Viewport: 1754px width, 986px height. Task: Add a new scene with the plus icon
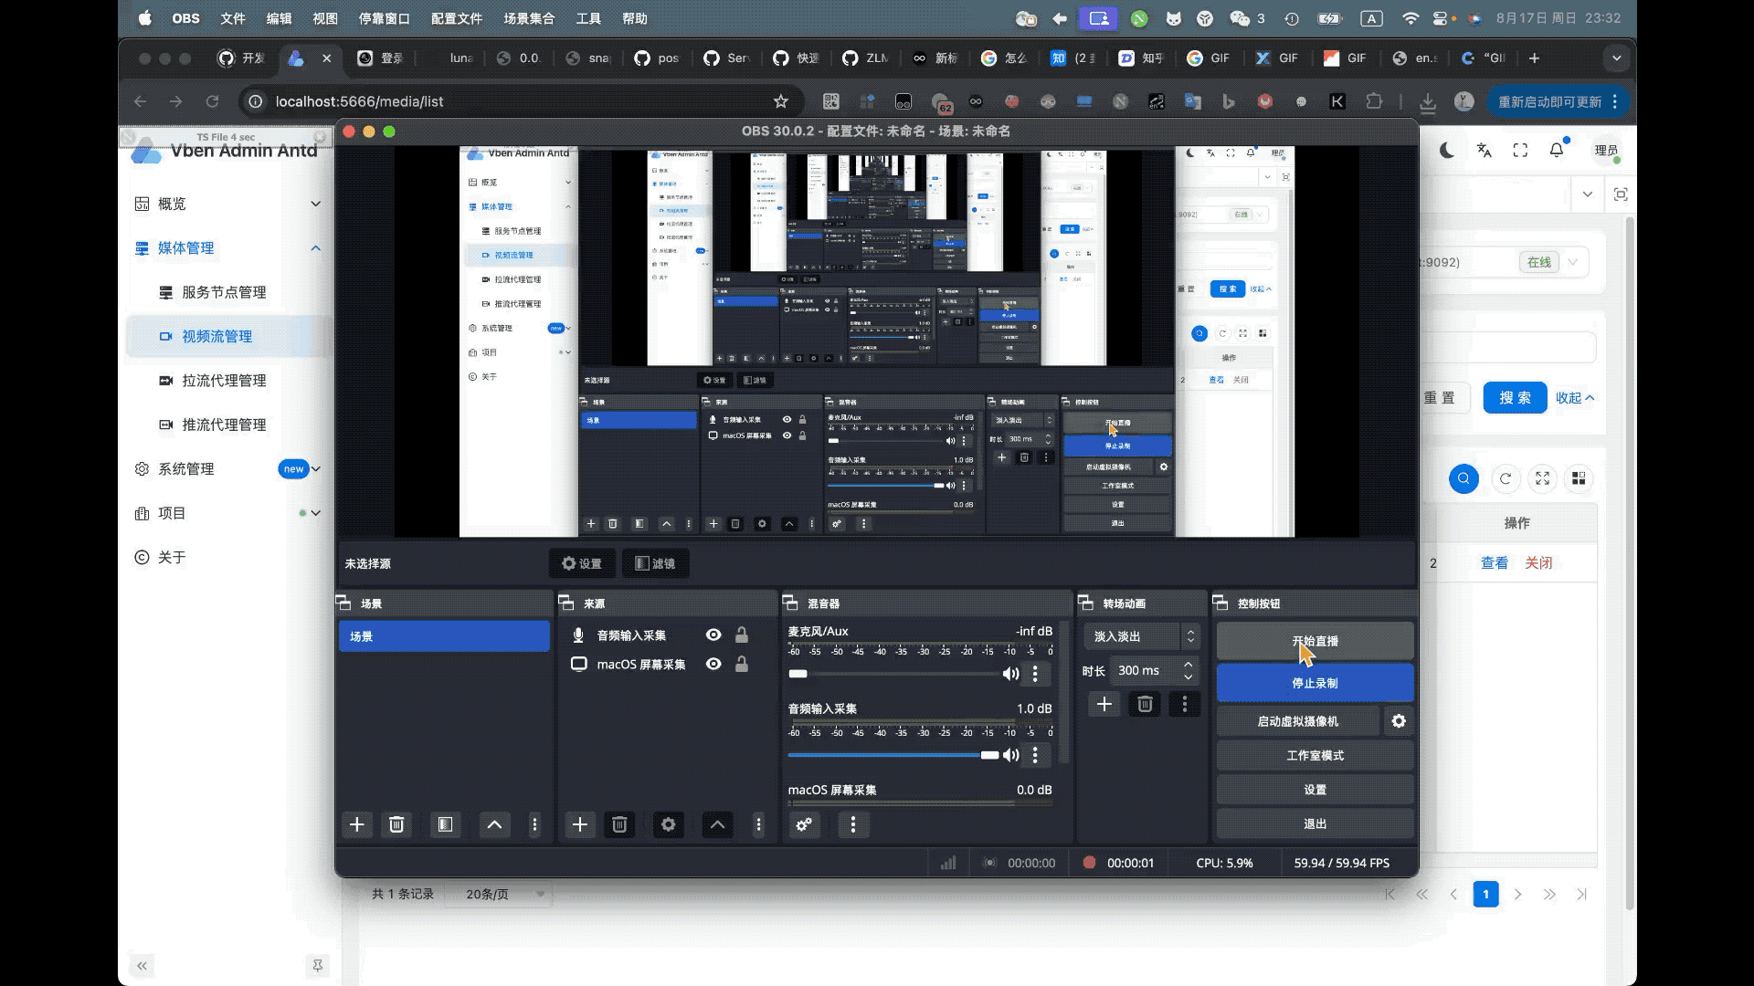[x=357, y=824]
